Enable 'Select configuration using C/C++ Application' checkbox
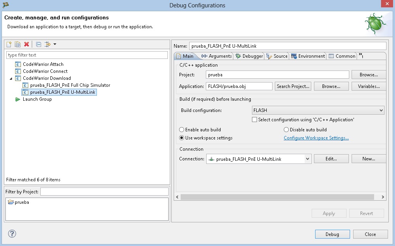Viewport: 395px width, 246px height. click(x=255, y=120)
